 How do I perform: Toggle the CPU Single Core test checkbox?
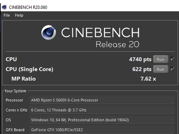pos(172,69)
